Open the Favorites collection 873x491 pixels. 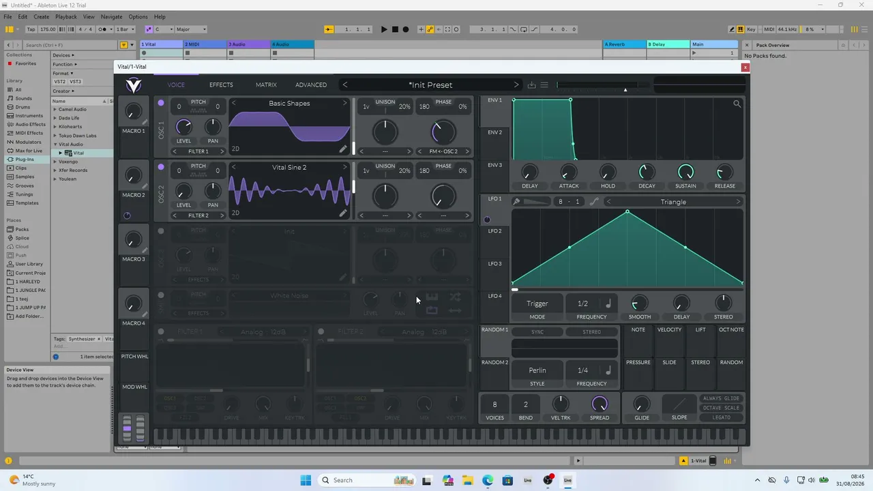click(x=25, y=63)
